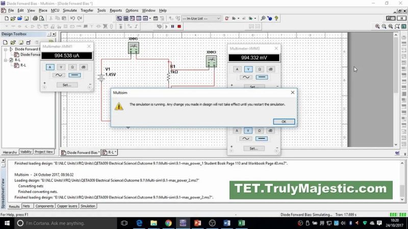Click the Print icon in toolbar
Image resolution: width=408 pixels, height=229 pixels.
(x=35, y=18)
